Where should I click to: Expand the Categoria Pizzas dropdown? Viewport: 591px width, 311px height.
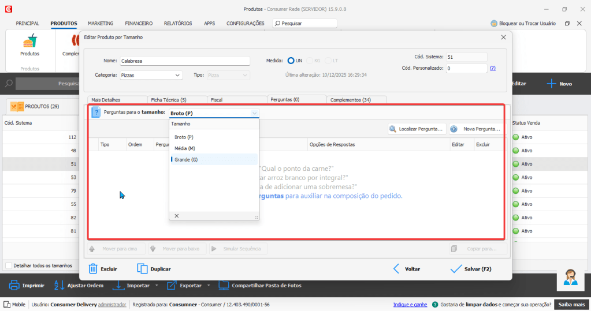pyautogui.click(x=177, y=75)
